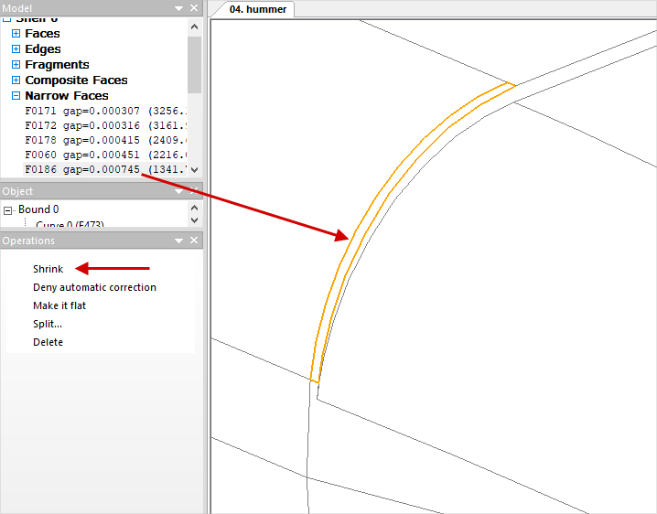
Task: Close the Operations panel
Action: click(x=193, y=241)
